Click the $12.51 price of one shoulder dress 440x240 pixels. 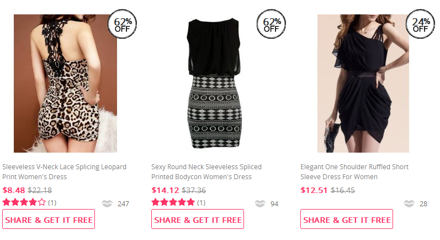coord(314,190)
